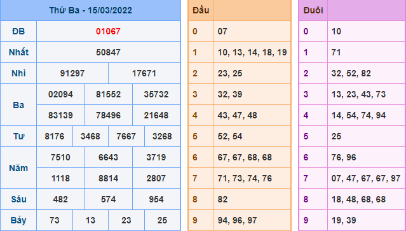Click Đầu values 52, 54
The width and height of the screenshot is (406, 231).
230,136
